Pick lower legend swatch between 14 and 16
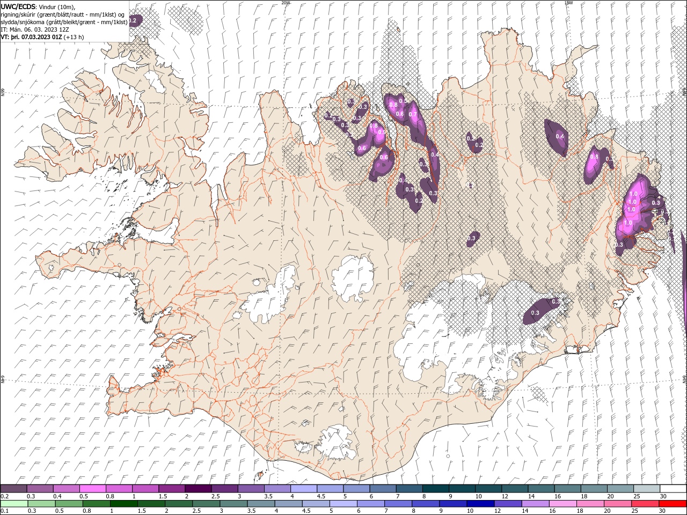Viewport: 687px width, 515px height. (x=535, y=504)
